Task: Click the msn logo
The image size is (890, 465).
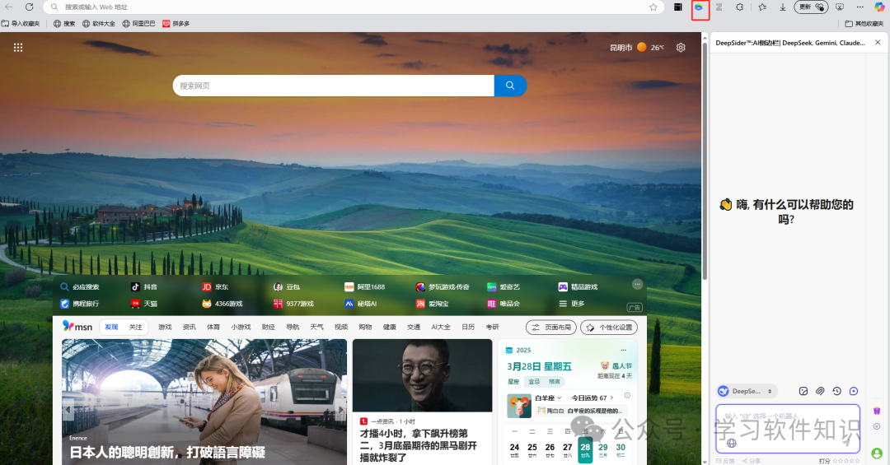Action: click(77, 326)
